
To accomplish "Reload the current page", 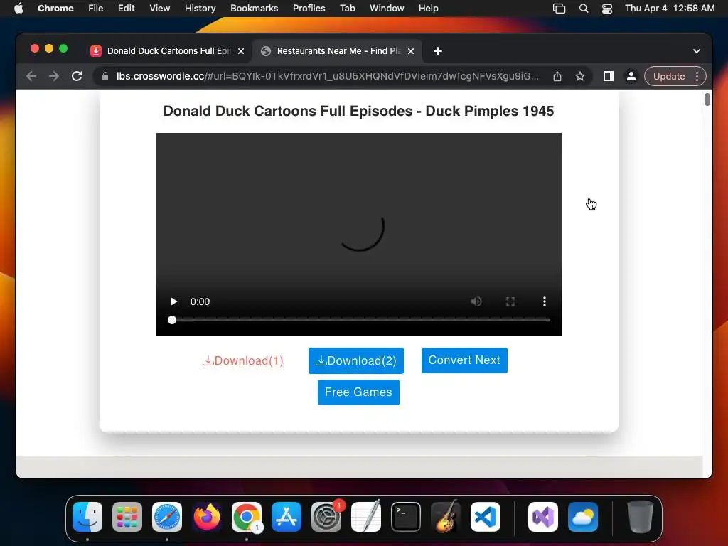I will (x=77, y=76).
